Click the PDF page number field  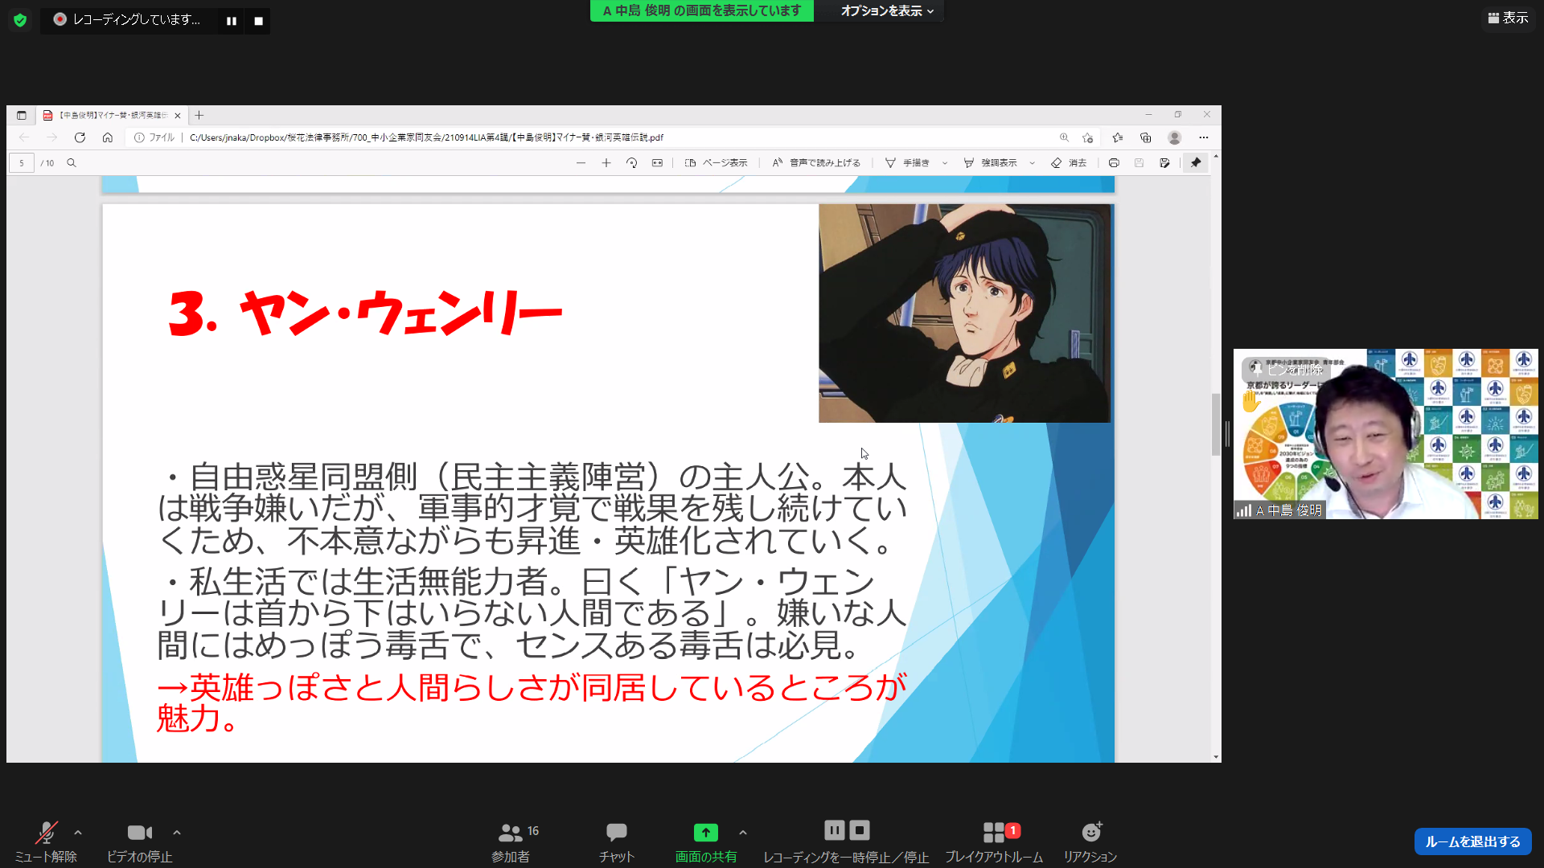point(22,163)
